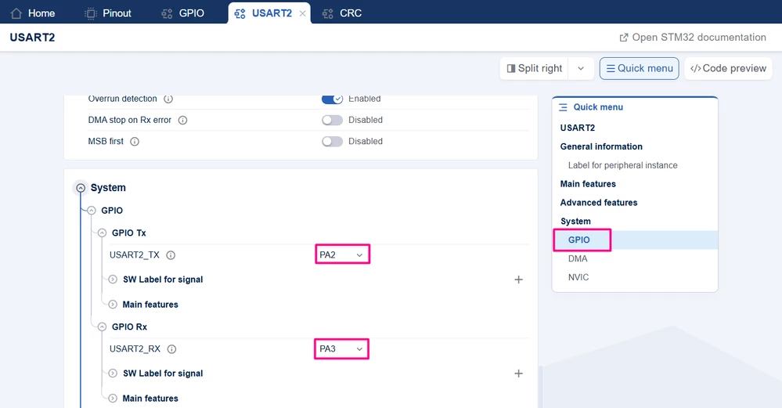
Task: Click the external link icon beside documentation
Action: 623,38
